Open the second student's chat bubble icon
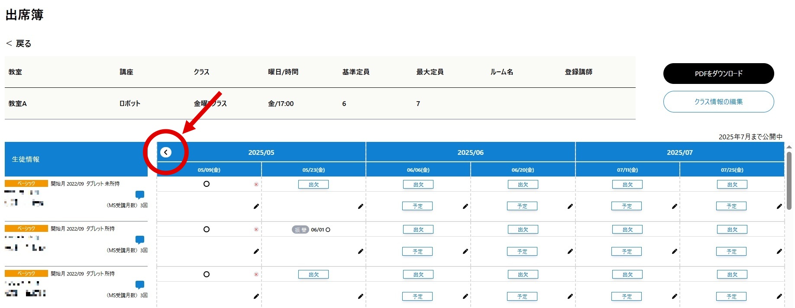The width and height of the screenshot is (795, 308). click(140, 240)
